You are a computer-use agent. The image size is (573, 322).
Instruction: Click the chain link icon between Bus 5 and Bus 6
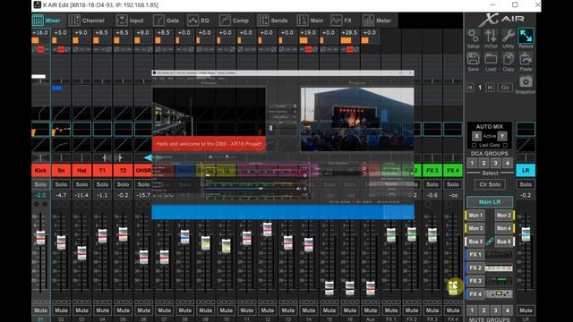click(490, 241)
